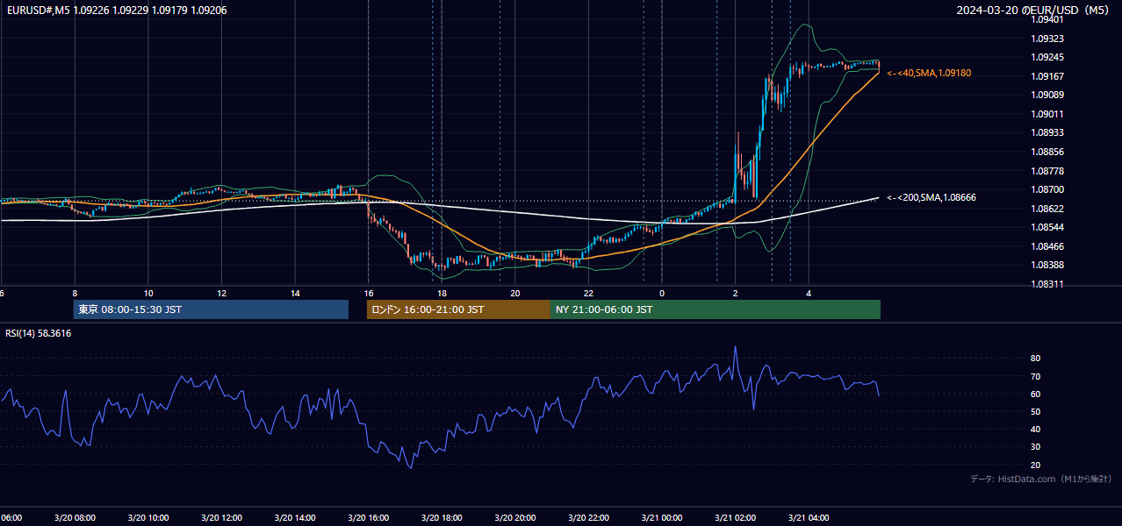Image resolution: width=1122 pixels, height=526 pixels.
Task: Click the 3/21 04:00 date label
Action: 809,517
